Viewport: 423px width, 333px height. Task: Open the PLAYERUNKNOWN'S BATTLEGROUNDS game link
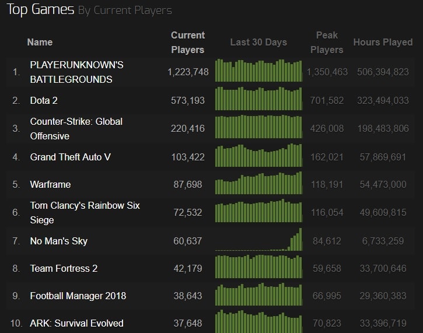point(76,72)
